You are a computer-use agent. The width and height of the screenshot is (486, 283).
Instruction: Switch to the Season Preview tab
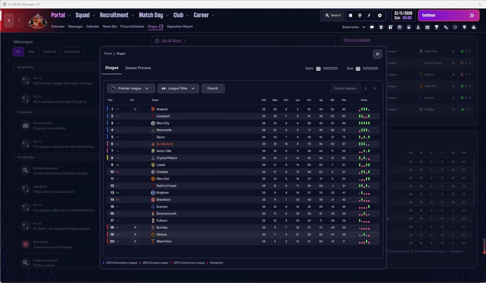point(138,68)
